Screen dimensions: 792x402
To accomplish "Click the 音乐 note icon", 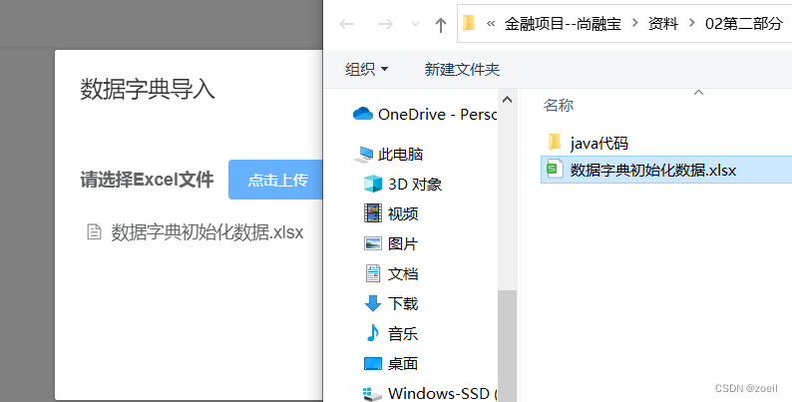I will (x=373, y=333).
